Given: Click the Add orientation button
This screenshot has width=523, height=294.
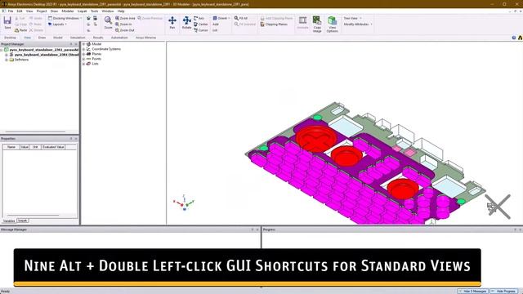Looking at the screenshot, I should [216, 24].
